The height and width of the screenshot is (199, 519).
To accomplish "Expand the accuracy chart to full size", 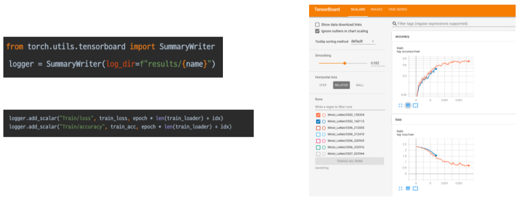I will click(401, 105).
